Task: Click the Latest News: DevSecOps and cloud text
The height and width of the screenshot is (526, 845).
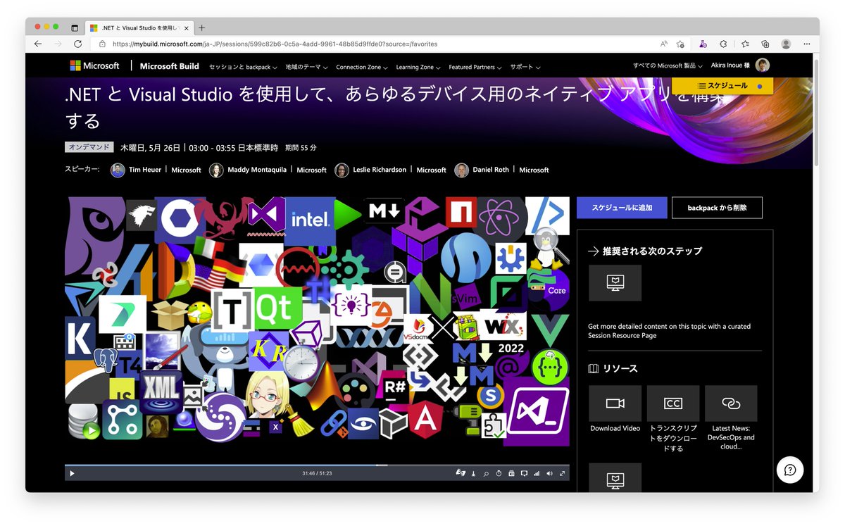Action: coord(731,437)
